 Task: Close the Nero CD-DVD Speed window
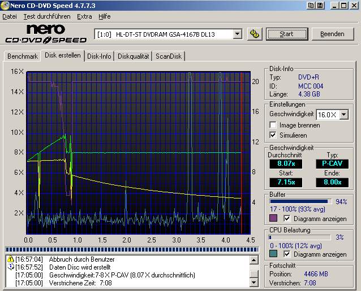click(354, 6)
